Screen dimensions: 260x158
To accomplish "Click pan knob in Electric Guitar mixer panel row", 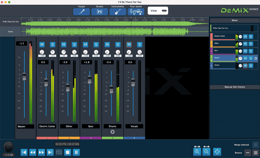I will click(x=240, y=37).
